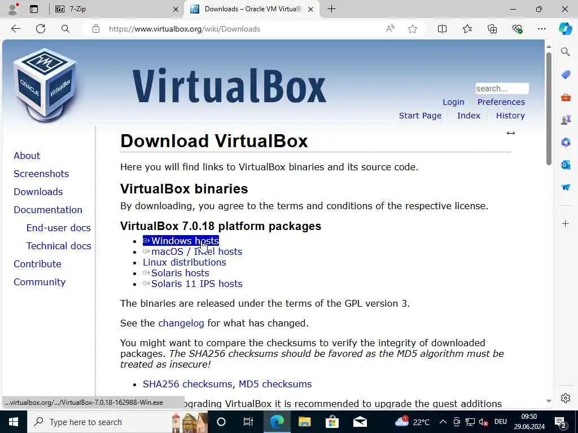Open Screenshots in the left navigation
This screenshot has height=433, width=578.
click(x=41, y=174)
